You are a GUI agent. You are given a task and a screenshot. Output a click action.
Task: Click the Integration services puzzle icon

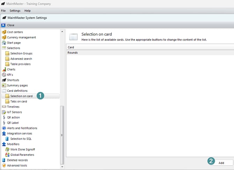4,133
